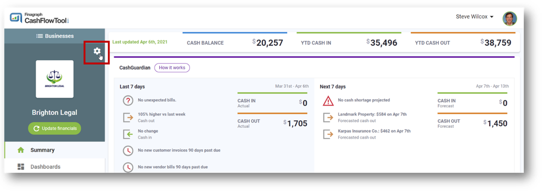Click clock icon for vendor bills past due
Screen dimensions: 544x193
(128, 167)
